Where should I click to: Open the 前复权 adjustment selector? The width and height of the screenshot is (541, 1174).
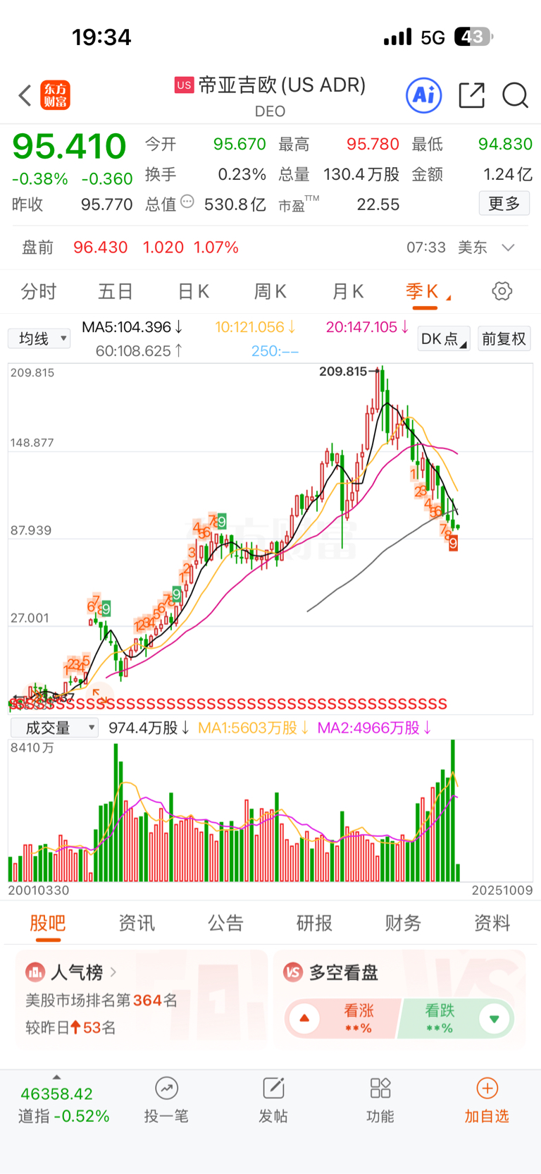click(504, 338)
